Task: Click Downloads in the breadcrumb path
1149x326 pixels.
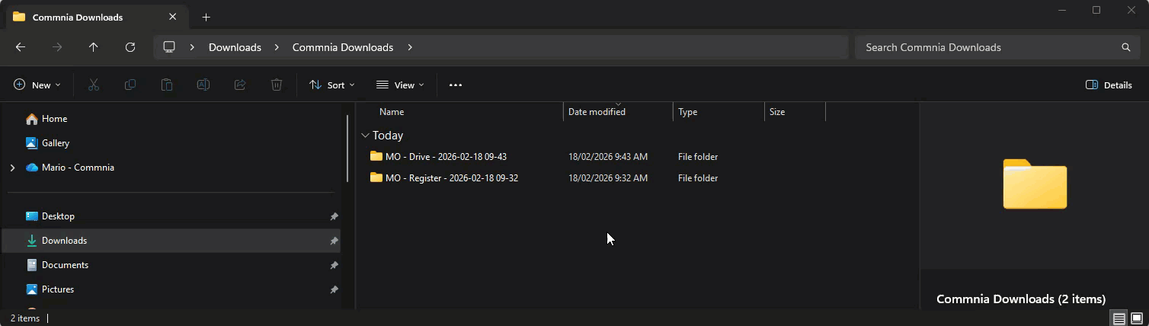Action: [235, 47]
